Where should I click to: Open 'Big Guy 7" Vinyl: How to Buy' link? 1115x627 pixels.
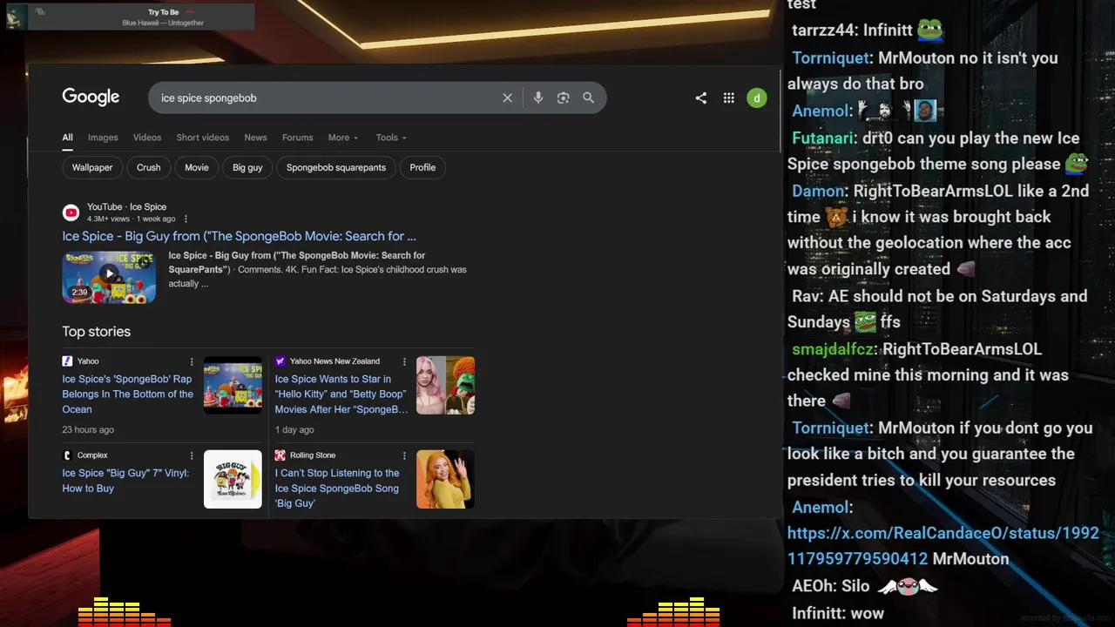pos(125,481)
